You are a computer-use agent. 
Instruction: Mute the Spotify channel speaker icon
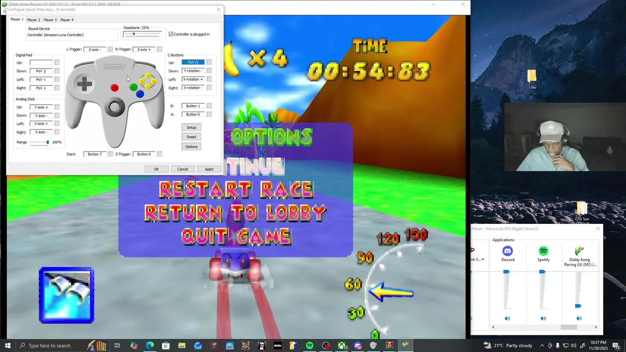tap(543, 318)
